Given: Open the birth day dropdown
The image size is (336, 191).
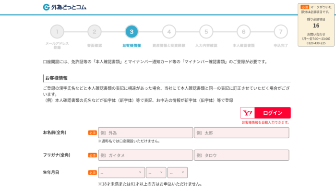Looking at the screenshot, I should pyautogui.click(x=178, y=173).
